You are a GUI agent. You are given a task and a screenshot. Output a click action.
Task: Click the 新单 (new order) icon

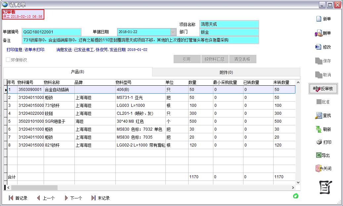[x=319, y=19]
